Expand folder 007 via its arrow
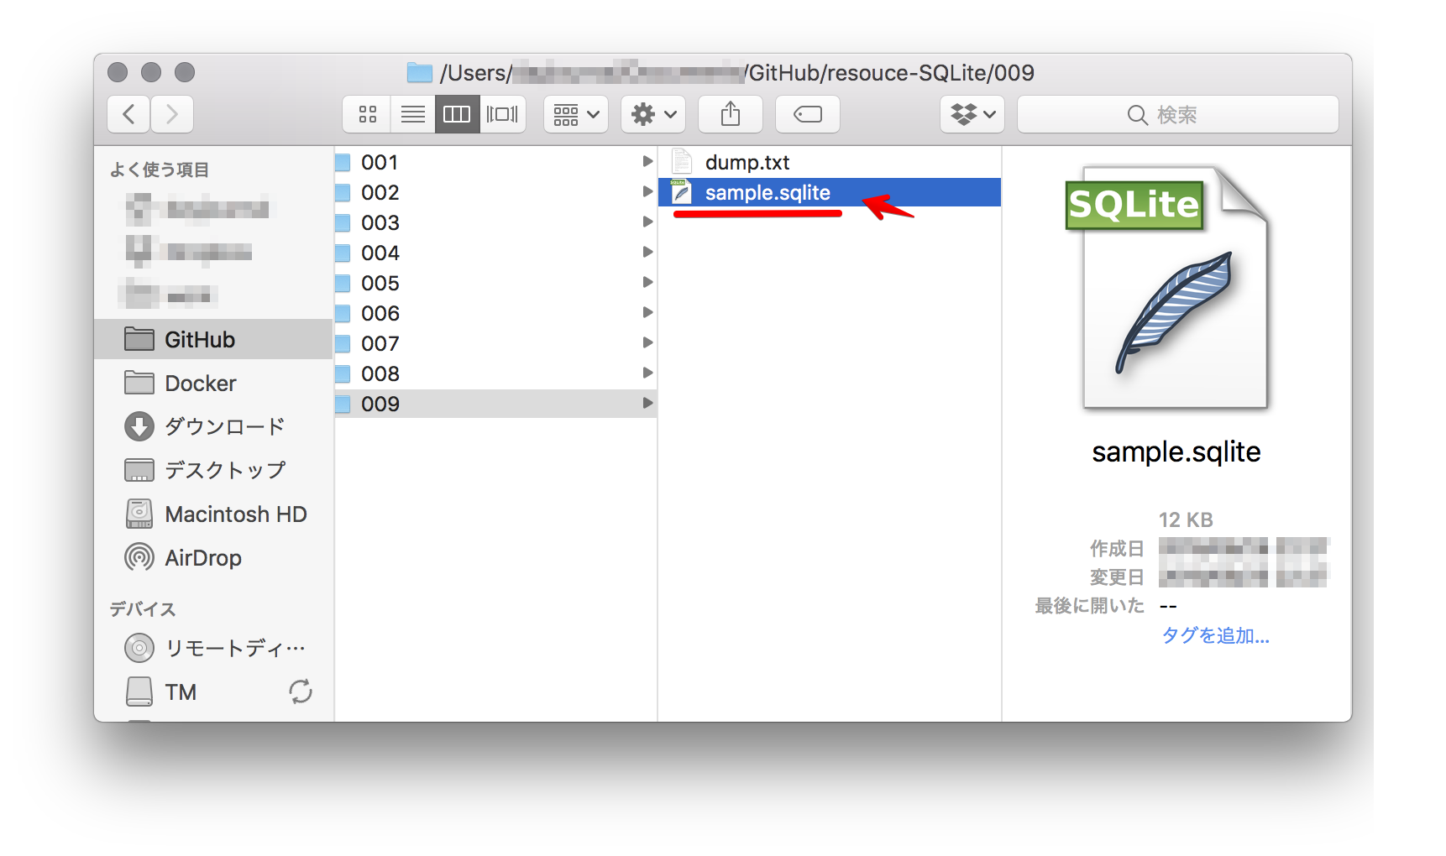This screenshot has height=856, width=1446. click(647, 342)
